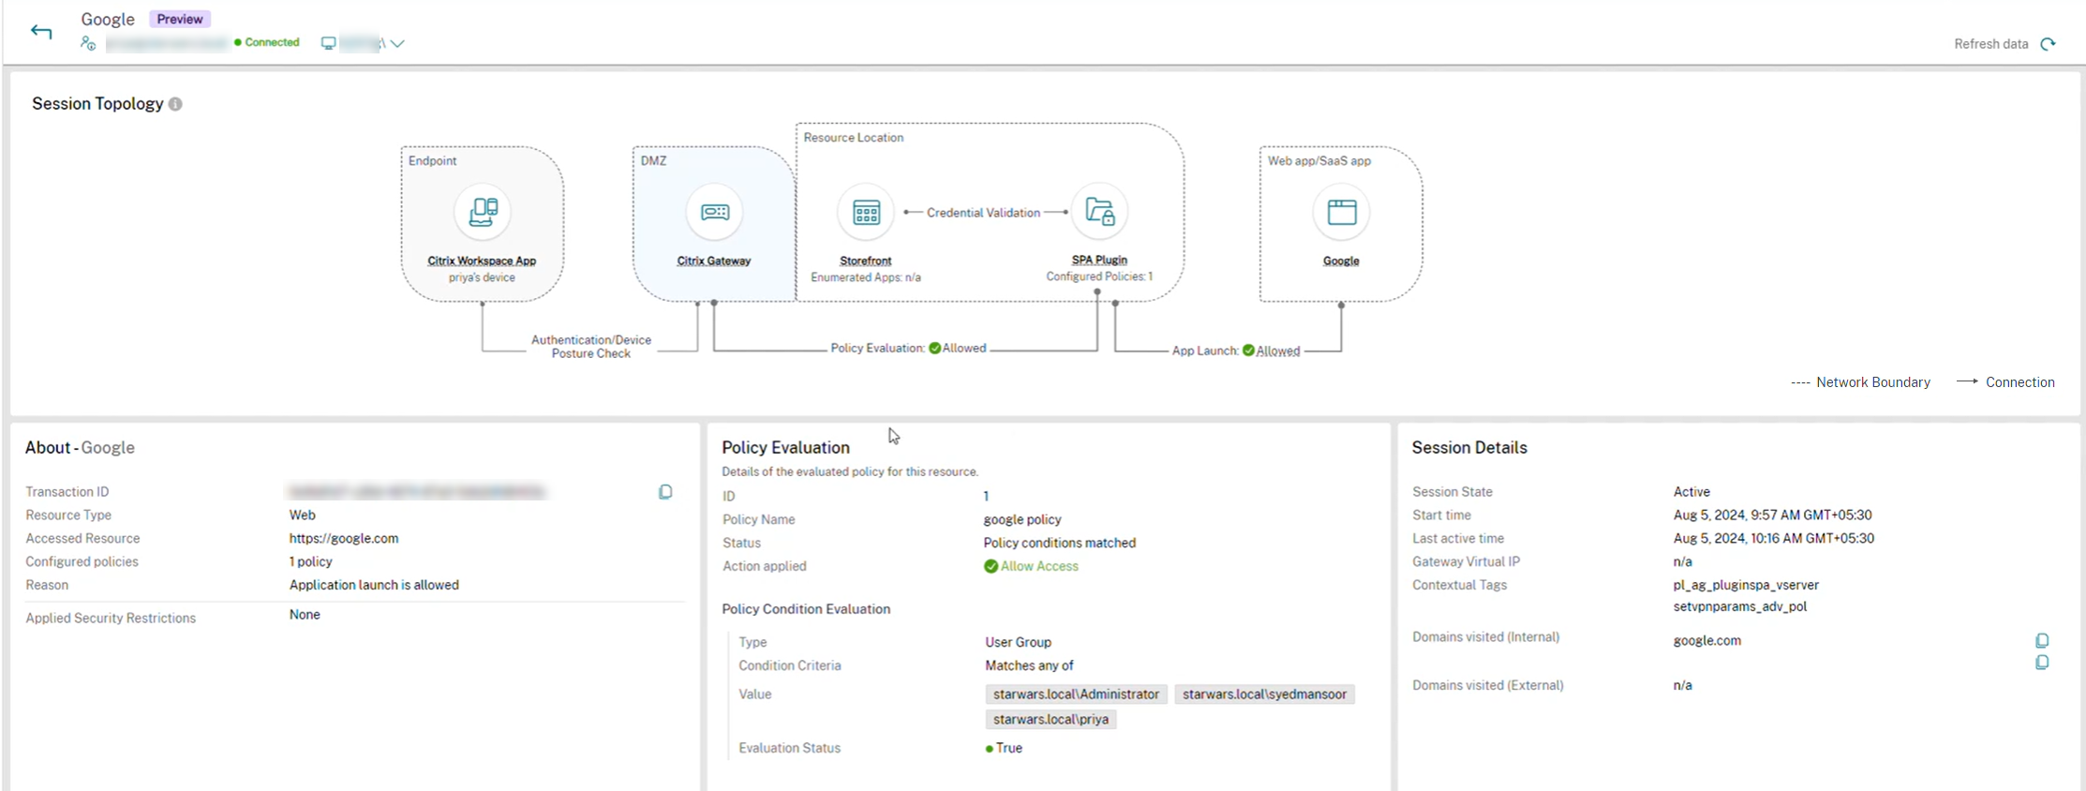Click the Credential Validation connector label
The width and height of the screenshot is (2086, 791).
coord(983,213)
